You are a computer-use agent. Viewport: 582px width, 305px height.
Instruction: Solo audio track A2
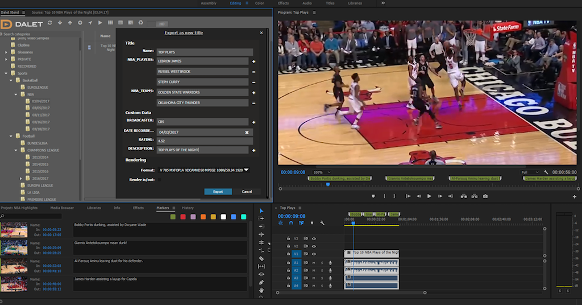click(x=322, y=270)
